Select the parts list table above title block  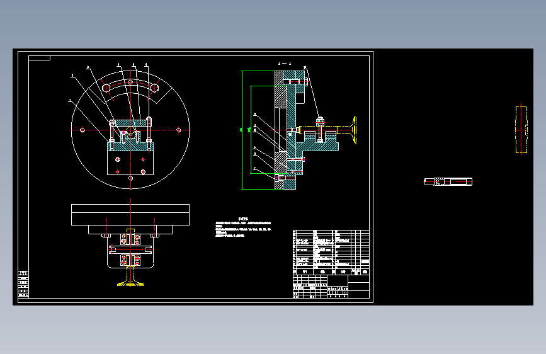click(x=331, y=252)
